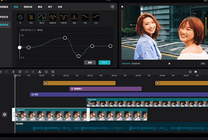Select the long blue filter clip
This screenshot has width=208, height=140.
pos(119,94)
